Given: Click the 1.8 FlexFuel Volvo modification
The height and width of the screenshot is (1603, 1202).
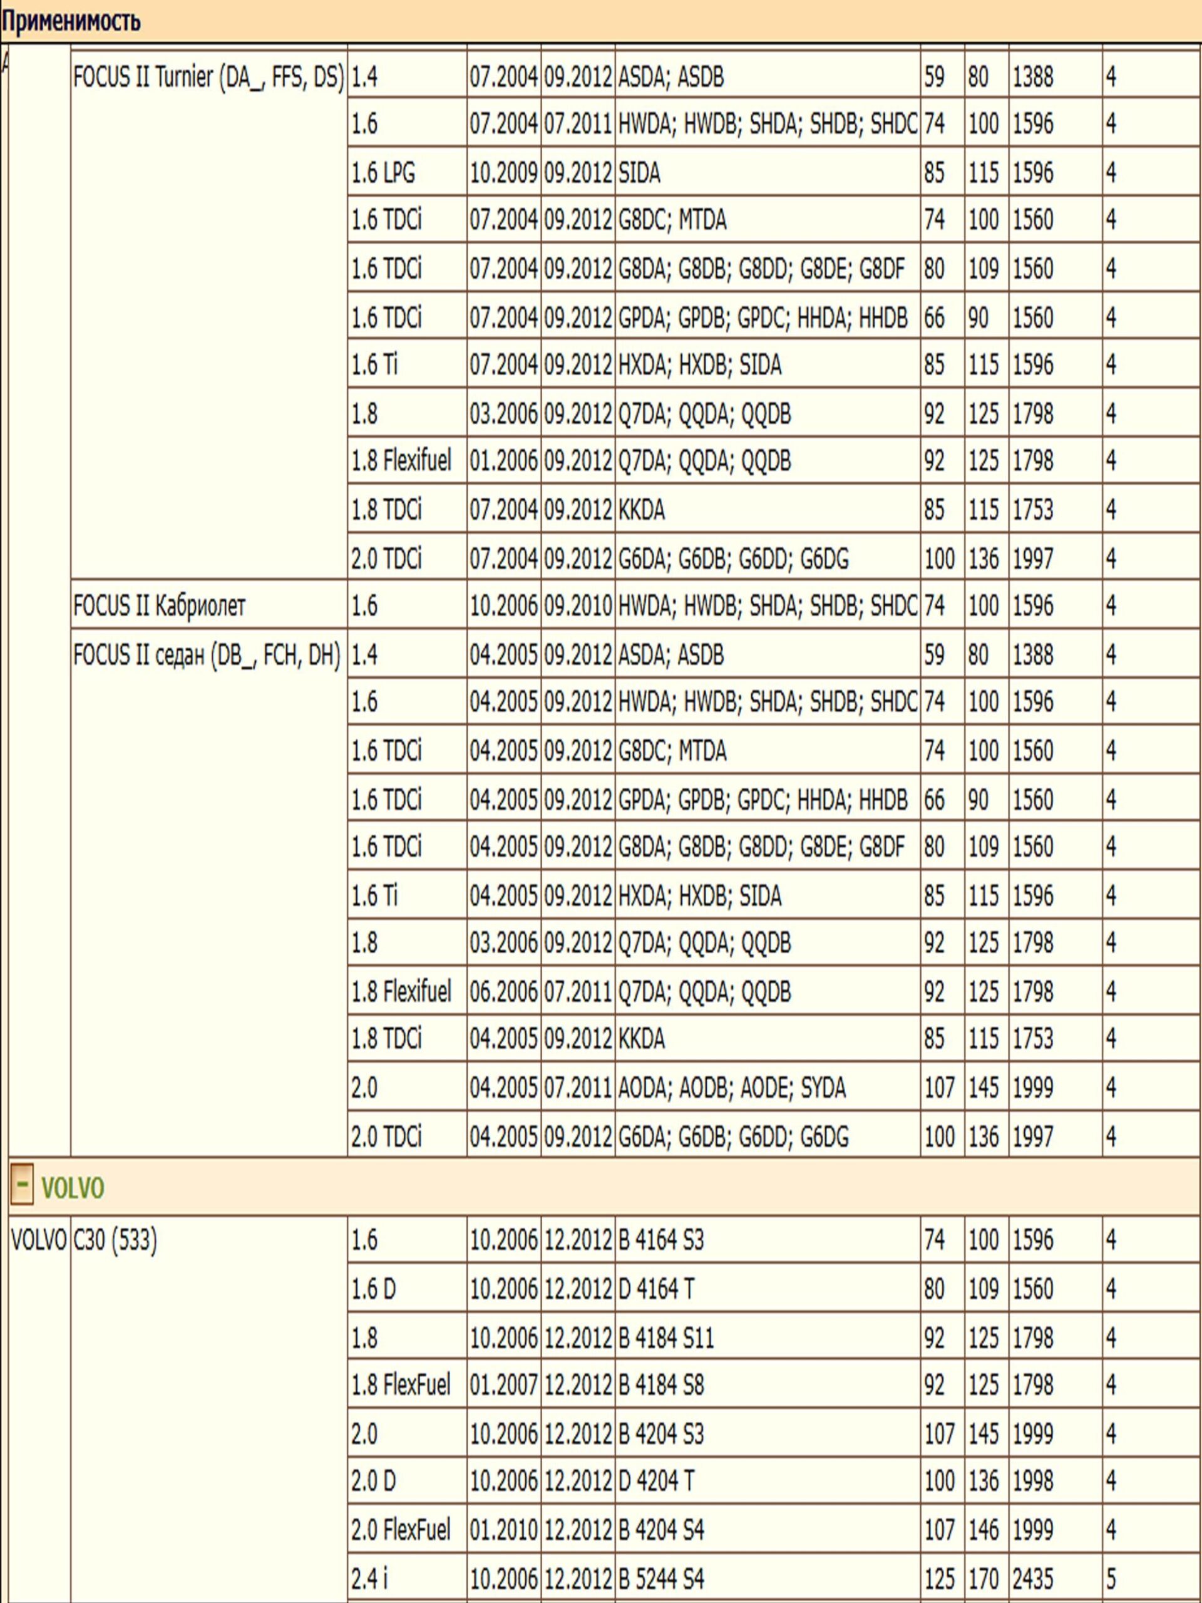Looking at the screenshot, I should [401, 1385].
